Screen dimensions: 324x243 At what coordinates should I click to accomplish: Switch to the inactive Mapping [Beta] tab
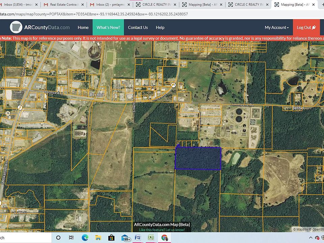[200, 4]
